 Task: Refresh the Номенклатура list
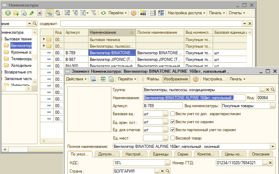tap(103, 13)
